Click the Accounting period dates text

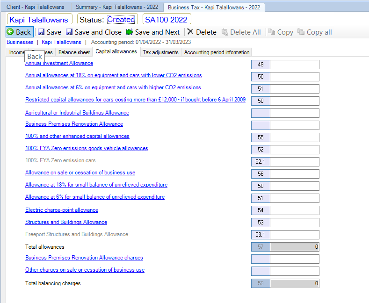(x=141, y=42)
